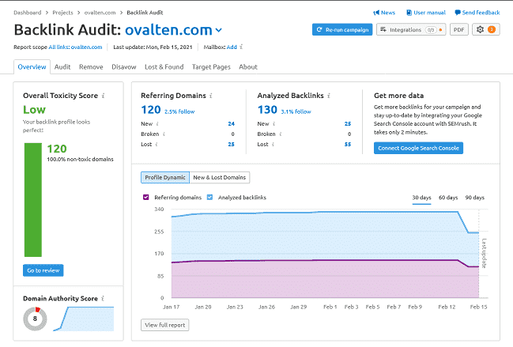Image resolution: width=513 pixels, height=347 pixels.
Task: Click the Domain Authority trend sparkline
Action: click(84, 319)
